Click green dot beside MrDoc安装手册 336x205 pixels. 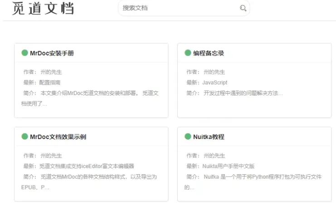click(24, 52)
